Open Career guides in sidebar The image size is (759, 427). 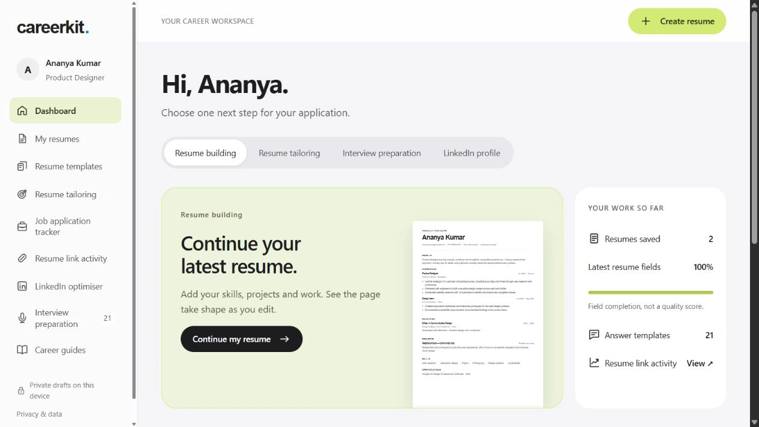[x=65, y=350]
